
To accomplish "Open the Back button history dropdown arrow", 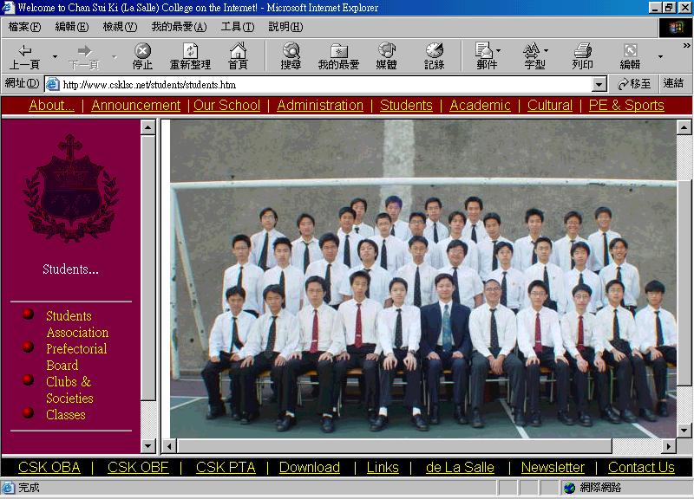I will point(55,57).
